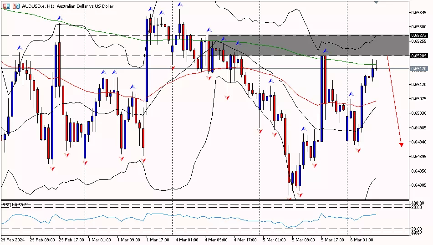Click the 0.64850 price scale value
This screenshot has height=245, width=433.
click(x=418, y=171)
